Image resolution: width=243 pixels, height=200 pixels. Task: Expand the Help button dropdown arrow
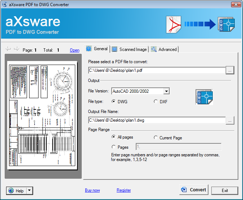pyautogui.click(x=30, y=191)
